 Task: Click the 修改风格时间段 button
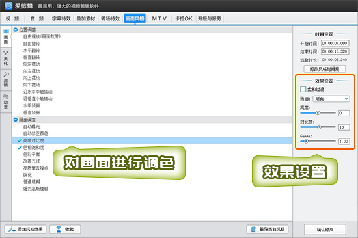coord(324,69)
